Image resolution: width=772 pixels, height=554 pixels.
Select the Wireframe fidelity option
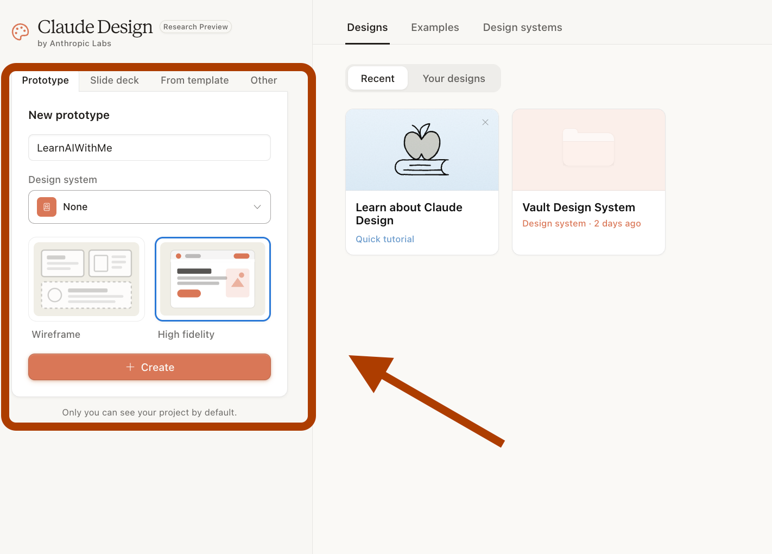(x=86, y=279)
